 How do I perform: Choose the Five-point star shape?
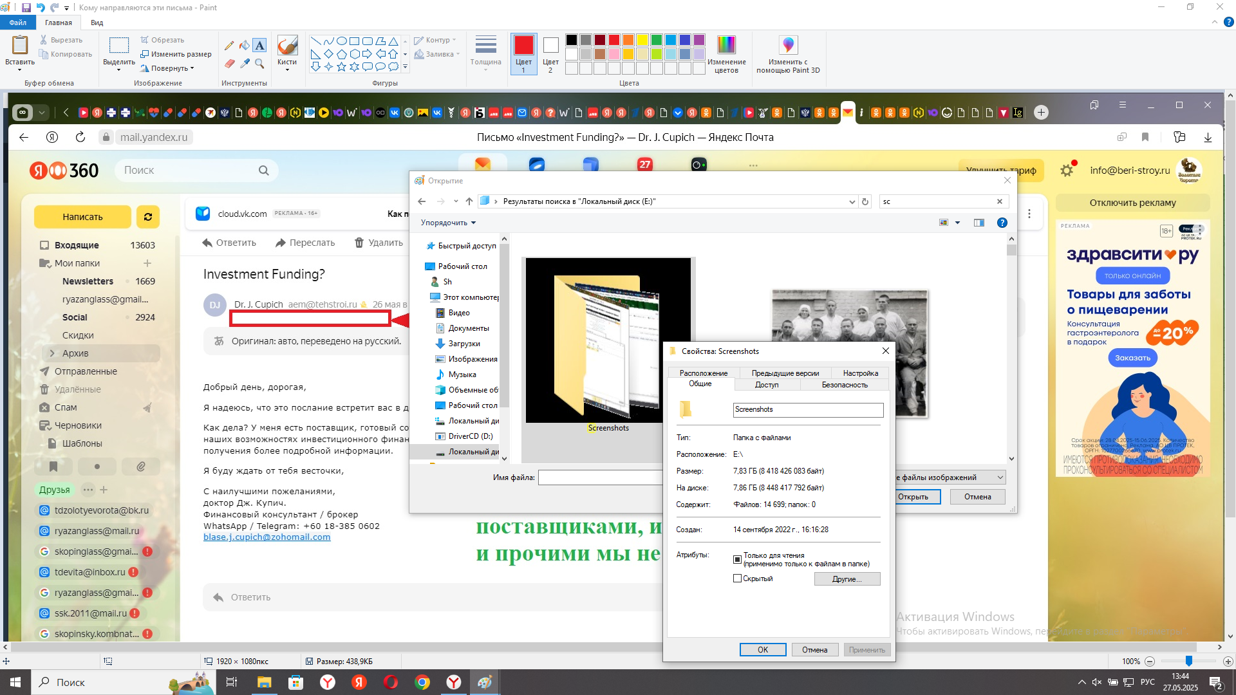341,66
